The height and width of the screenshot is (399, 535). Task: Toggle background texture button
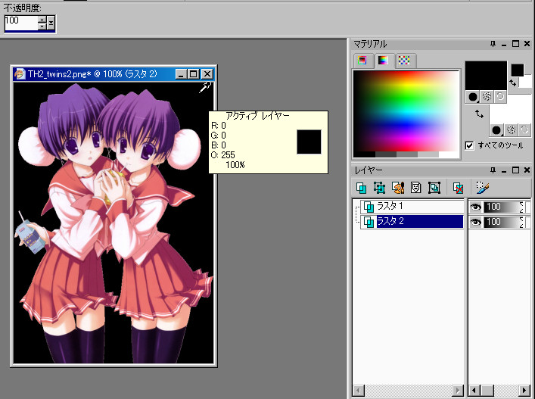pos(511,129)
